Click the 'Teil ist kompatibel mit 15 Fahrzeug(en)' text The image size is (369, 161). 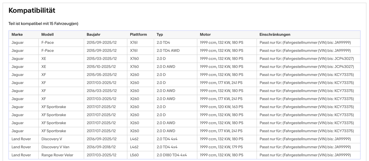pos(43,24)
